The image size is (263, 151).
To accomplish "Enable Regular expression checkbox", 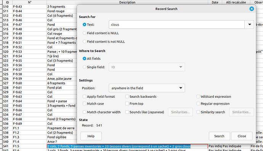I will click(x=198, y=103).
